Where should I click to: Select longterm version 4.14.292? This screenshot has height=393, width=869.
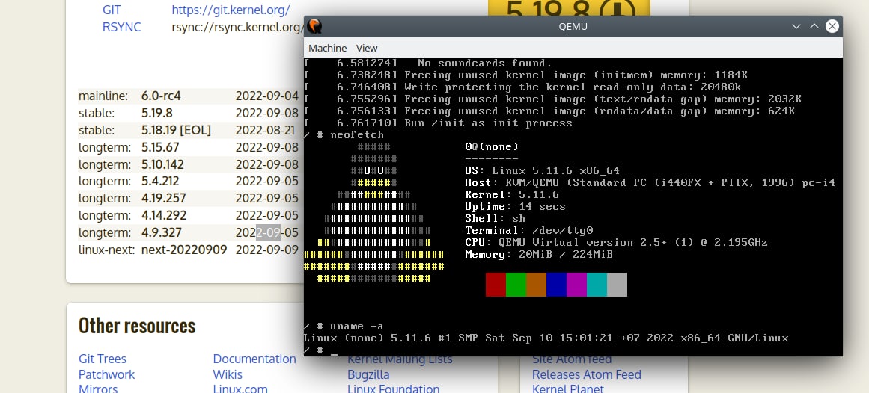click(163, 215)
